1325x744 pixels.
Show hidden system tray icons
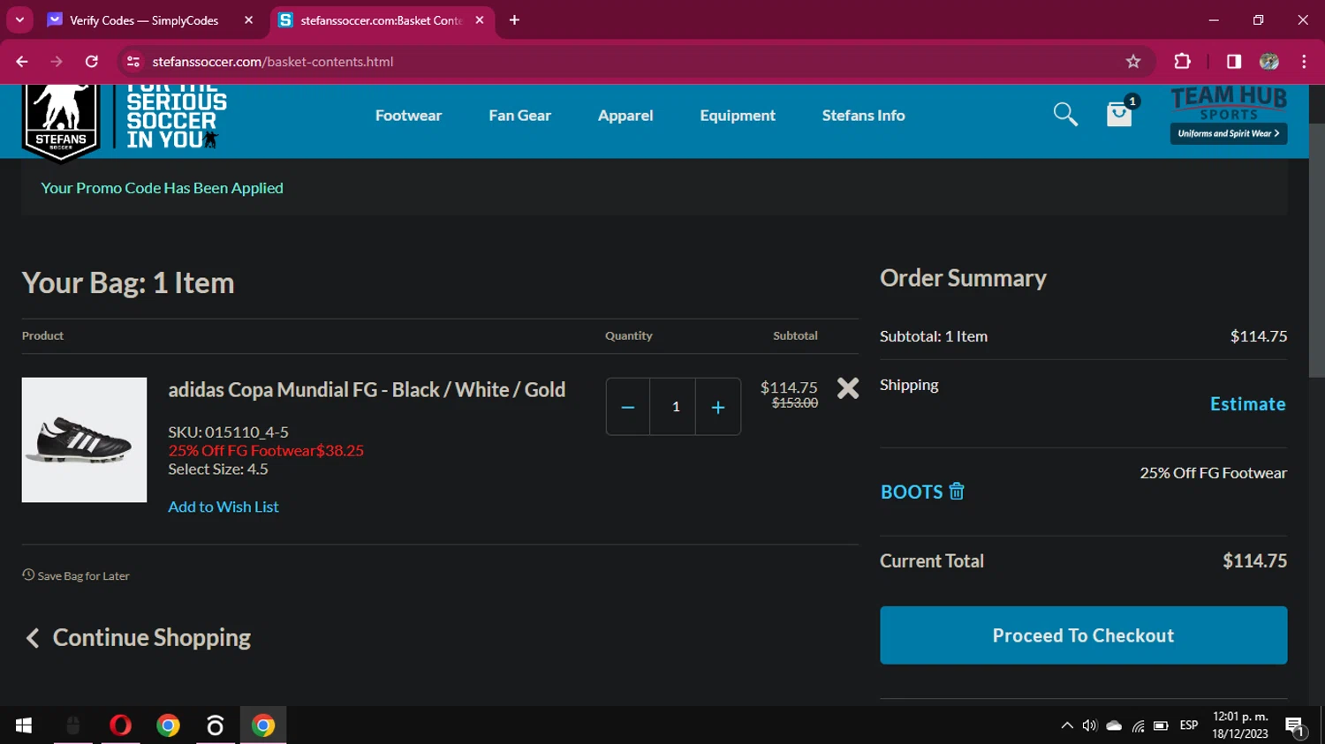1067,725
